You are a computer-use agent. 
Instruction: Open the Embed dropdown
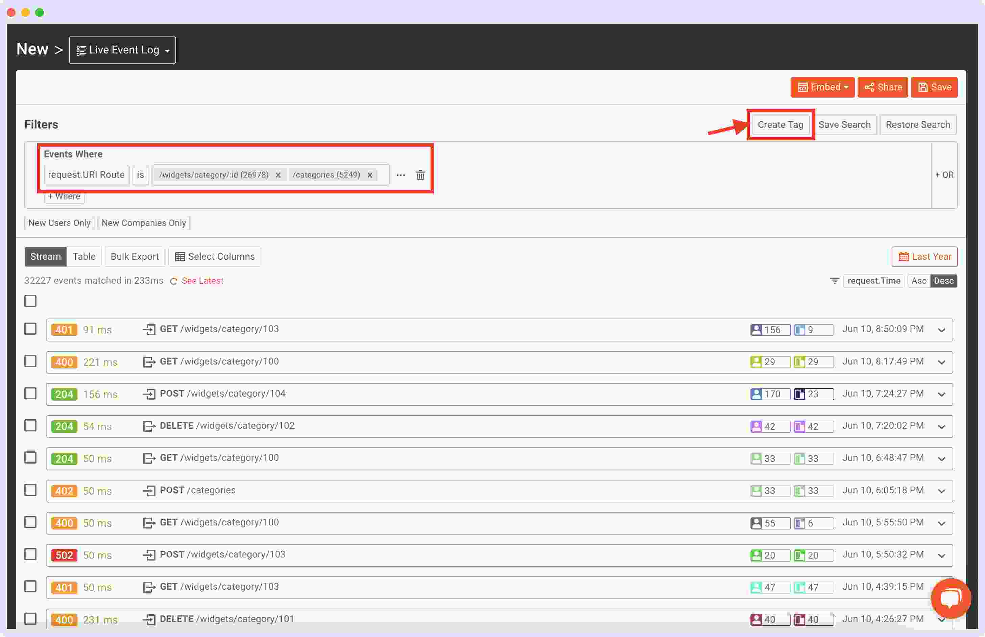pyautogui.click(x=822, y=87)
